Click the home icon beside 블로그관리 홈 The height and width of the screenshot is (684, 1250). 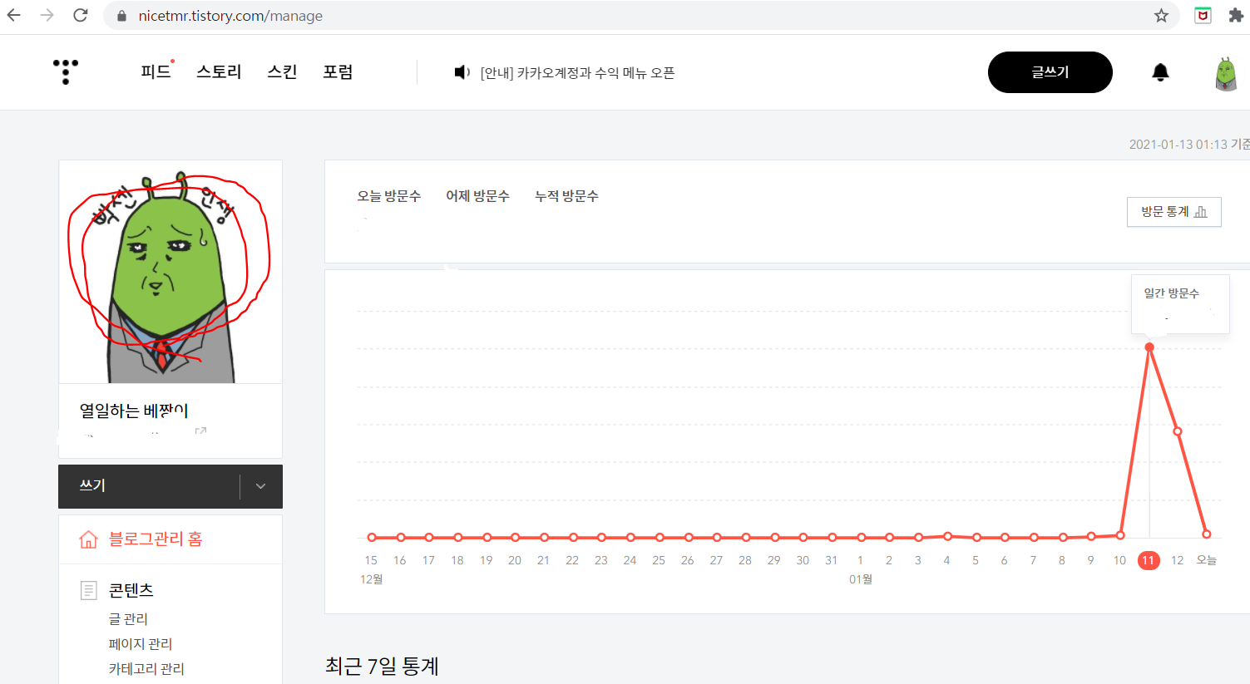coord(88,539)
